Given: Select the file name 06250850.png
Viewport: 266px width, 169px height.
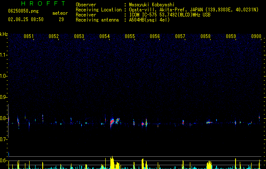Looking at the screenshot, I should tap(23, 11).
